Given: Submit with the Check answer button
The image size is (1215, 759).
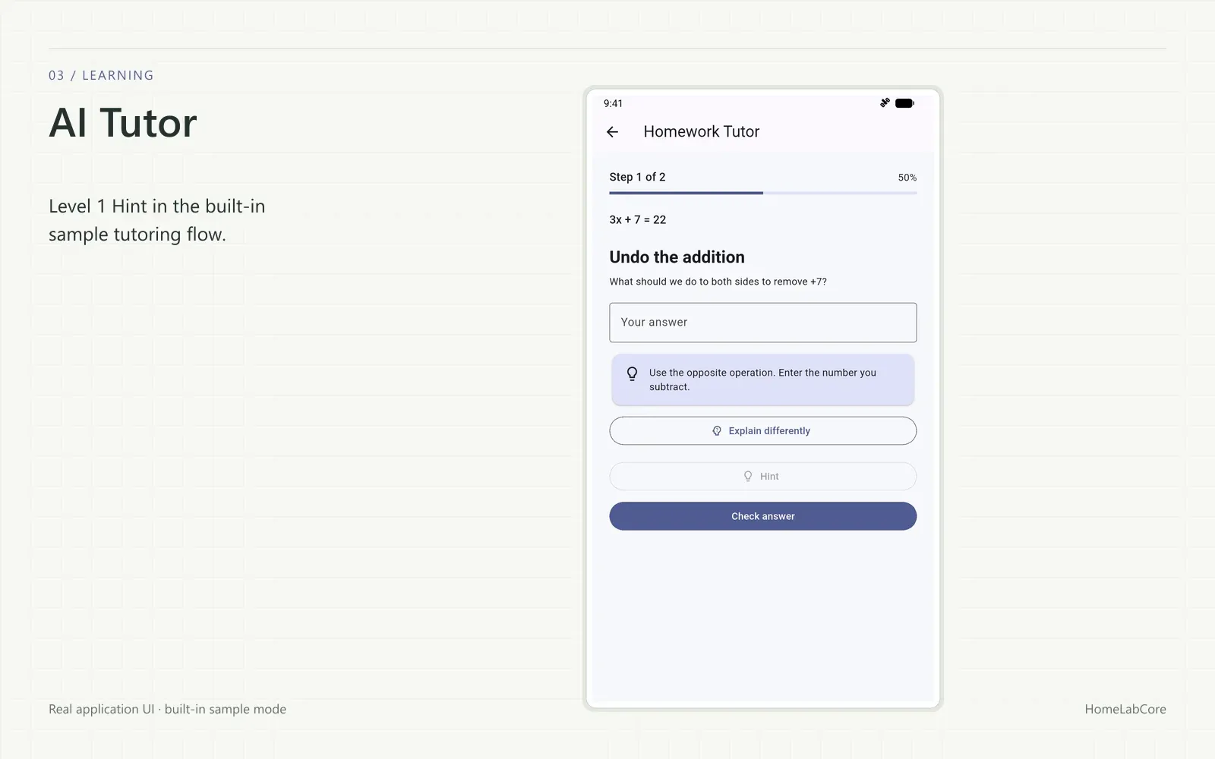Looking at the screenshot, I should pos(762,516).
